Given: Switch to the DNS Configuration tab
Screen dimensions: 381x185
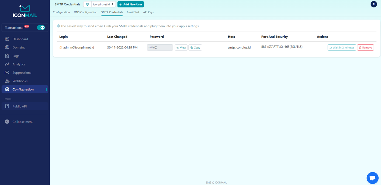Looking at the screenshot, I should pos(85,12).
